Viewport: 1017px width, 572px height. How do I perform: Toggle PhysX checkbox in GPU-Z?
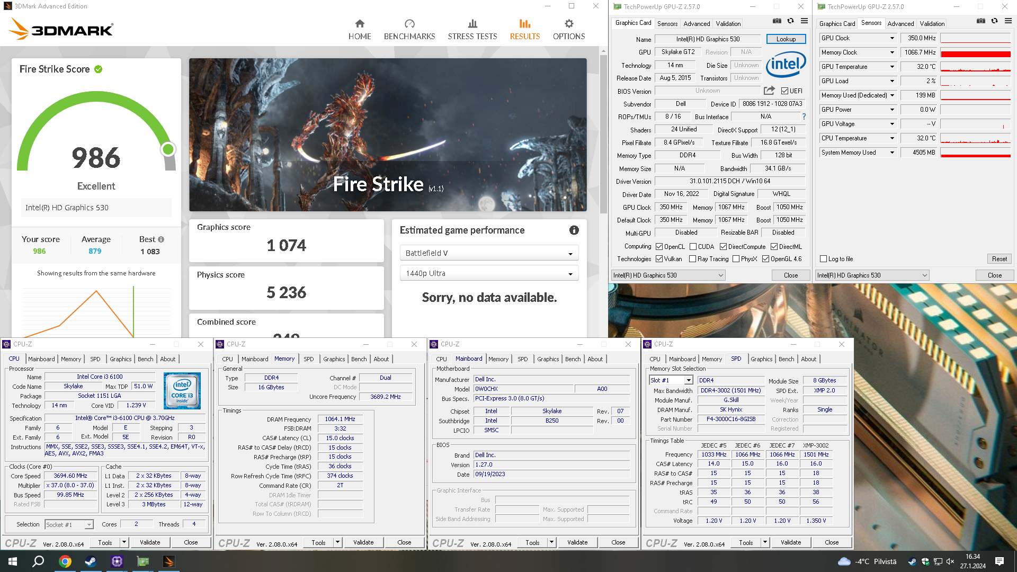click(736, 259)
